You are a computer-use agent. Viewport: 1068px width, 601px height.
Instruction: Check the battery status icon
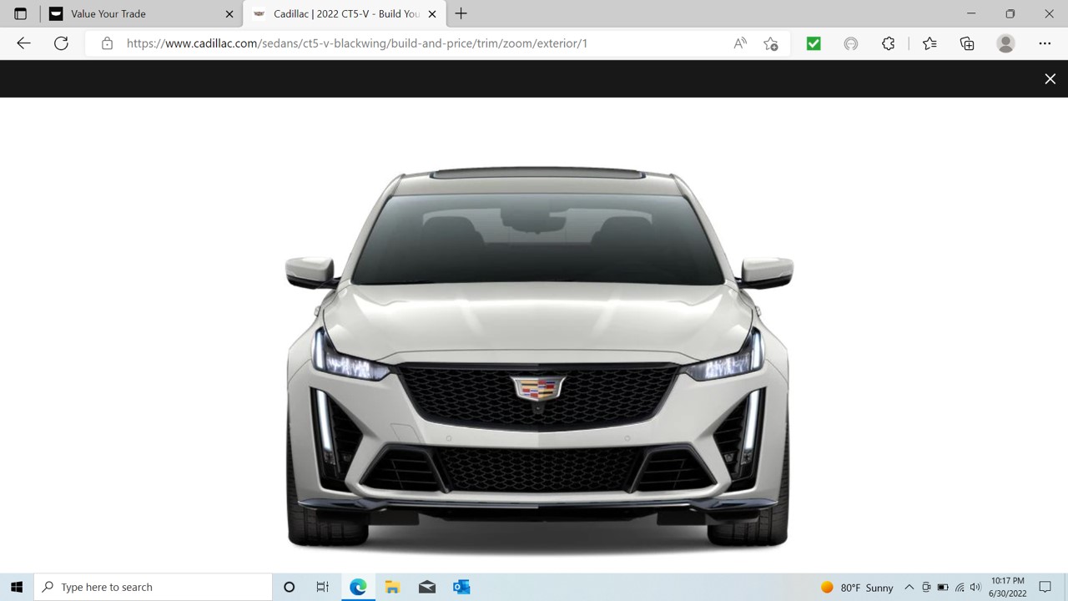[943, 588]
